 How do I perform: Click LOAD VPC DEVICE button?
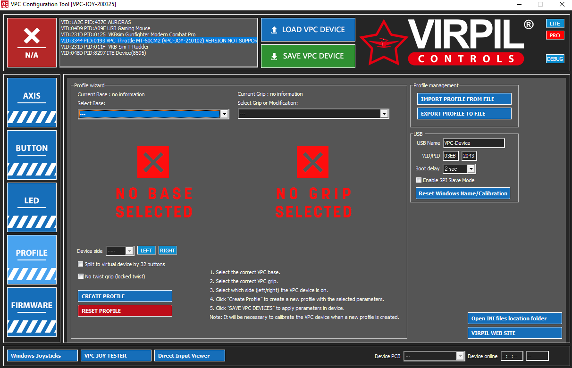click(308, 30)
